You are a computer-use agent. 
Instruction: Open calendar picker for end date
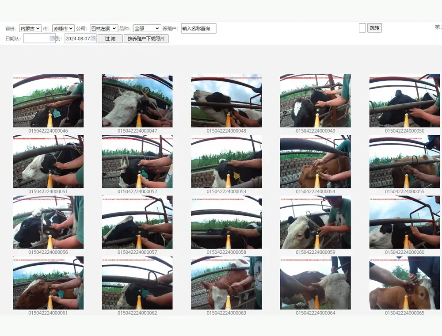[93, 38]
